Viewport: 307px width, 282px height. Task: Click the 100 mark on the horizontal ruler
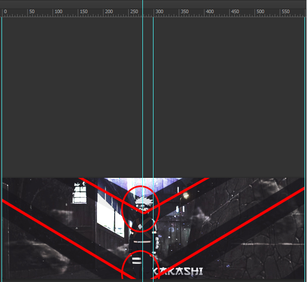tap(58, 12)
